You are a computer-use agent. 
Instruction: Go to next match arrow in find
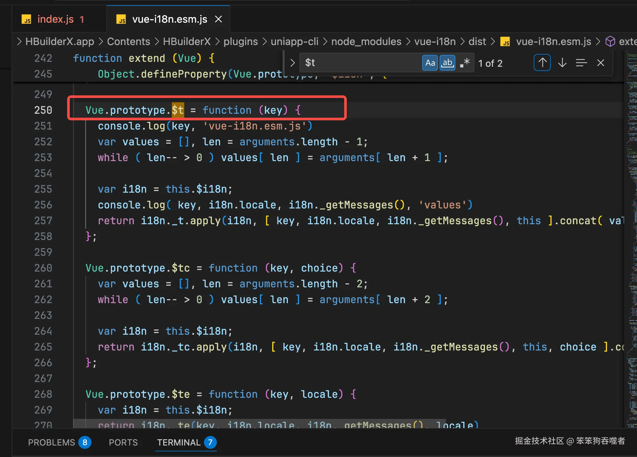point(562,63)
